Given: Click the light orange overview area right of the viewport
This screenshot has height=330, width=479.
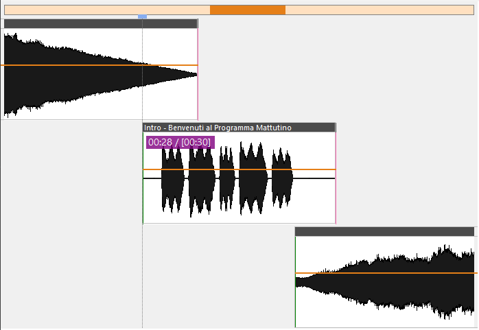Looking at the screenshot, I should click(379, 10).
